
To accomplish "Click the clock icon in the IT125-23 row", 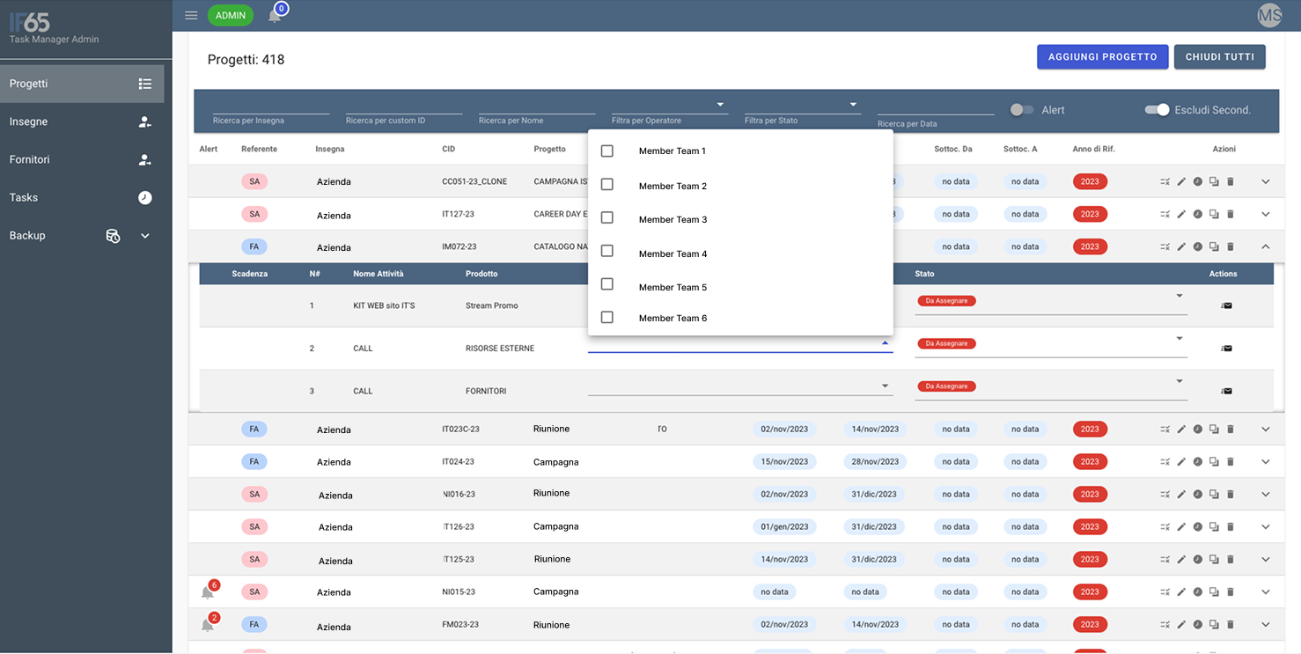I will [1197, 559].
